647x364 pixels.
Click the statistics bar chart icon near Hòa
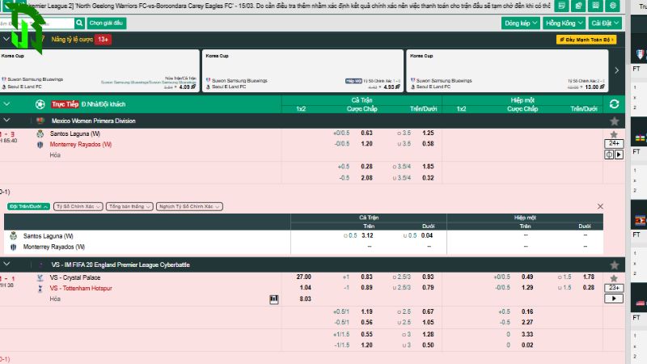(x=274, y=298)
